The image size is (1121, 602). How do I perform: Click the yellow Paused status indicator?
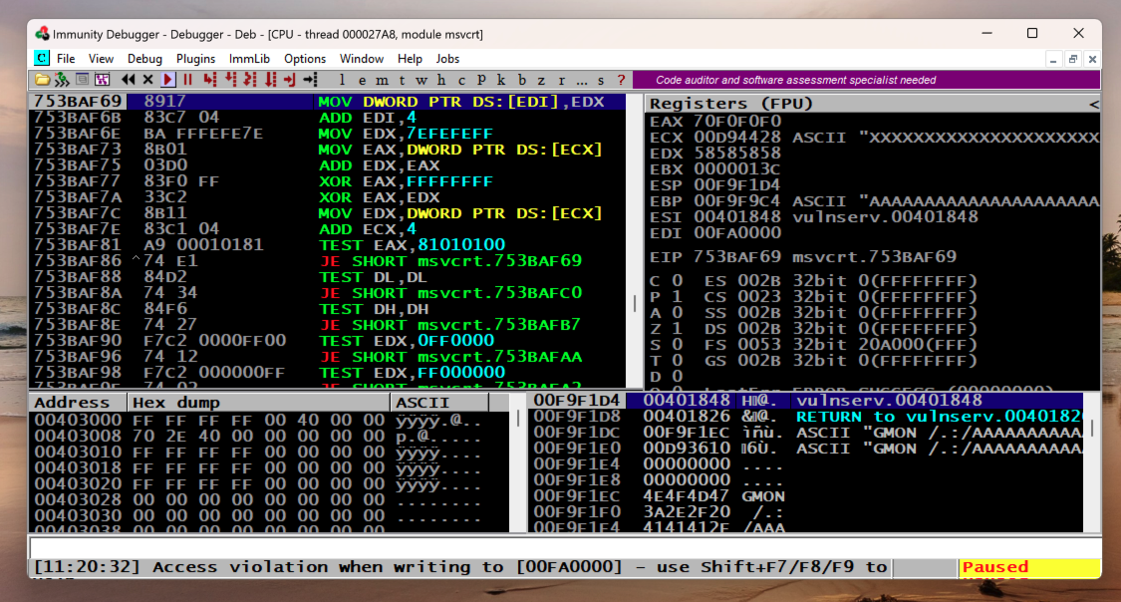(x=1028, y=568)
